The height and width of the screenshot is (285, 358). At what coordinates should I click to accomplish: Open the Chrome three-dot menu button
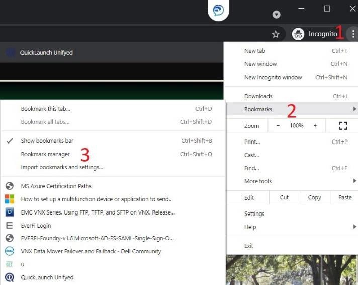[353, 34]
